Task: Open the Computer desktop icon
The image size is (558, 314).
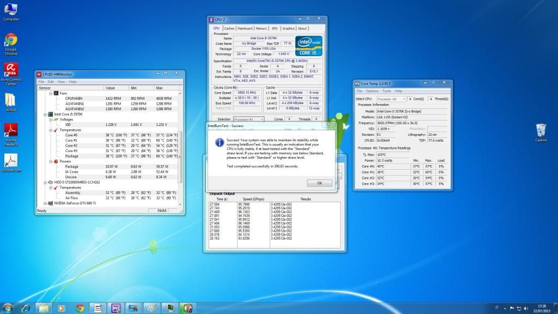Action: click(10, 10)
